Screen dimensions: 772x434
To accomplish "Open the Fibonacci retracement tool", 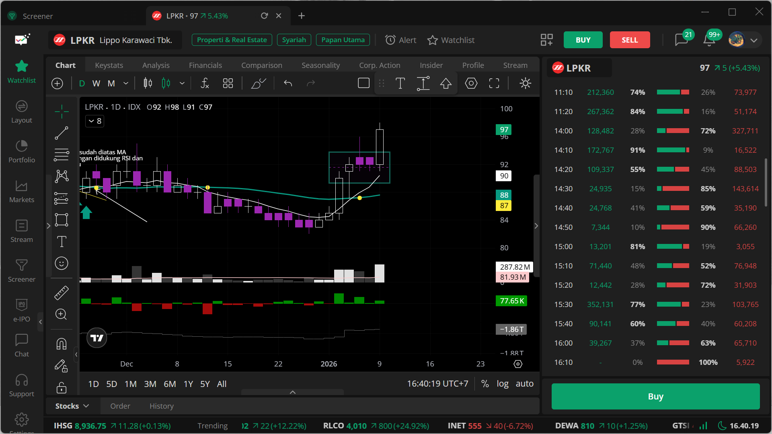I will pos(62,154).
